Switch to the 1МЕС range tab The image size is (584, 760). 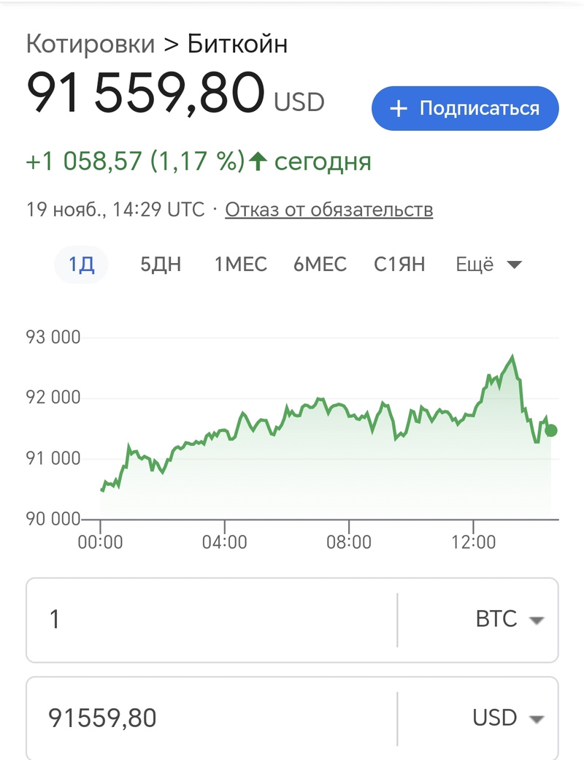pos(241,265)
